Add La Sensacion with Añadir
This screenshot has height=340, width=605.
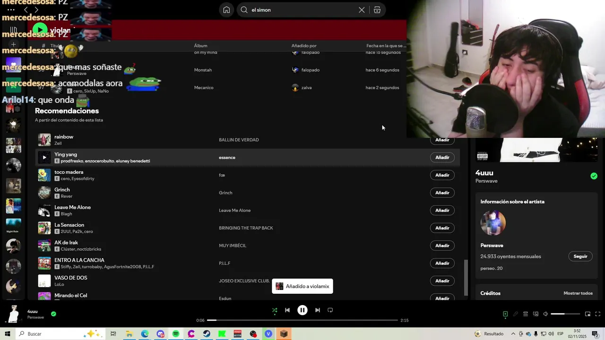(442, 228)
